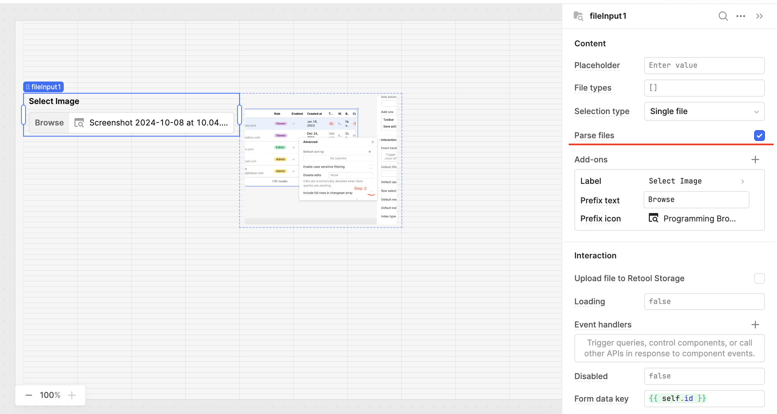The height and width of the screenshot is (414, 777).
Task: Click the Programming Browser prefix icon
Action: coord(653,218)
